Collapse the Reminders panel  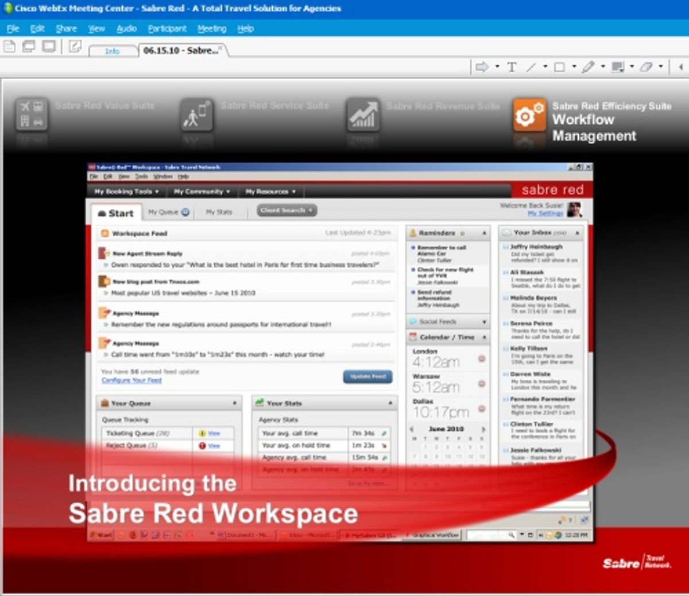point(484,233)
